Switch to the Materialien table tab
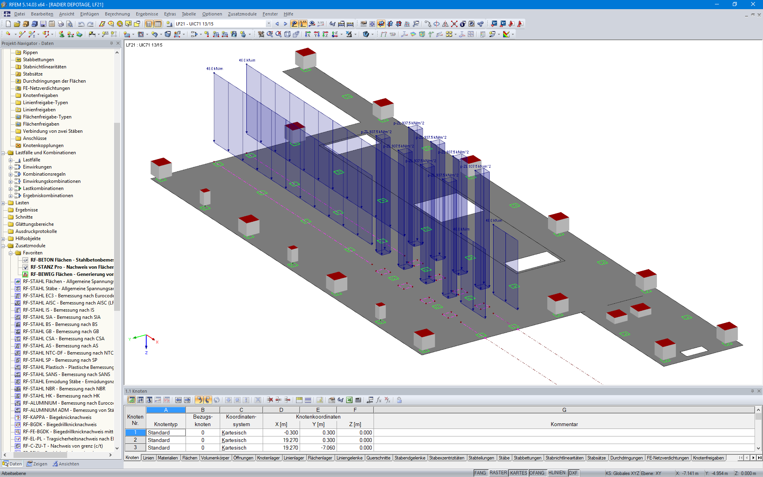The height and width of the screenshot is (477, 763). coord(167,458)
